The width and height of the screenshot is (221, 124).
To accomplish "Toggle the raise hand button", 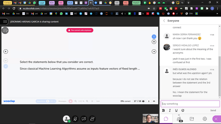I will click(x=92, y=119).
